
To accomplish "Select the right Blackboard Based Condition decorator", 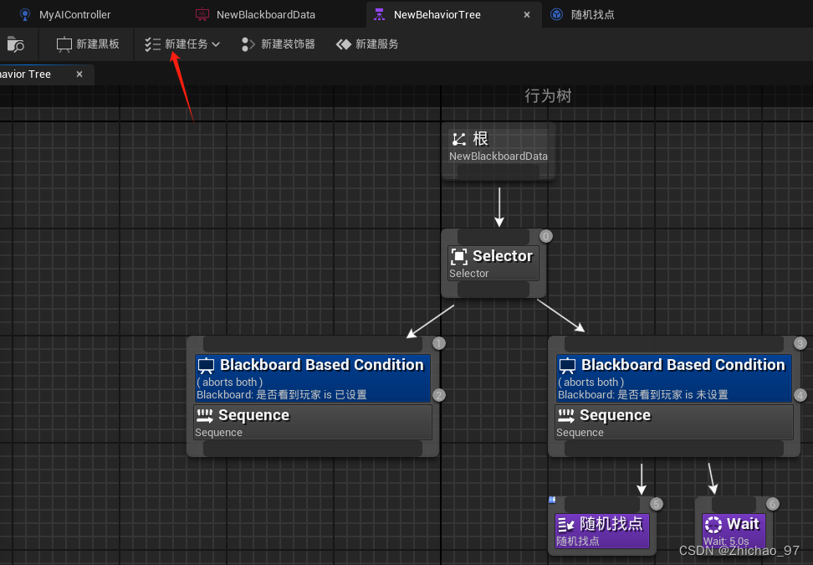I will coord(674,378).
